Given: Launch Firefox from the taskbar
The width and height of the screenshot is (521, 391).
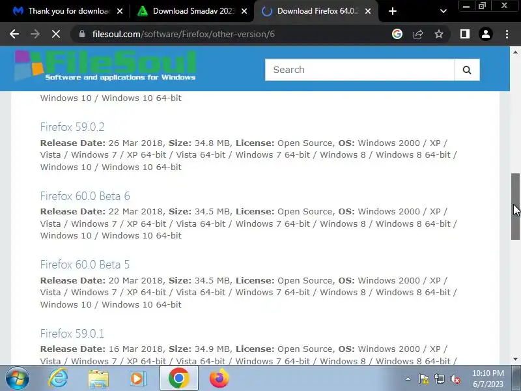Looking at the screenshot, I should (x=219, y=379).
